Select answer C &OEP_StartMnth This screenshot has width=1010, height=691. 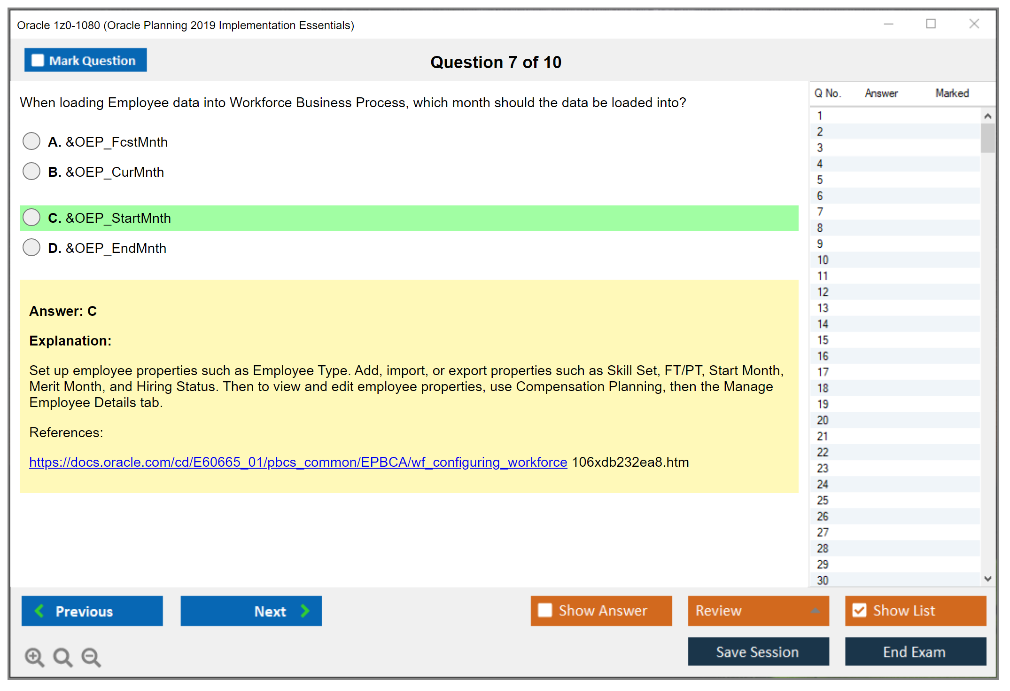tap(31, 217)
